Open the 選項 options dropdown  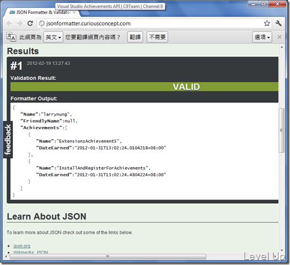pyautogui.click(x=262, y=37)
